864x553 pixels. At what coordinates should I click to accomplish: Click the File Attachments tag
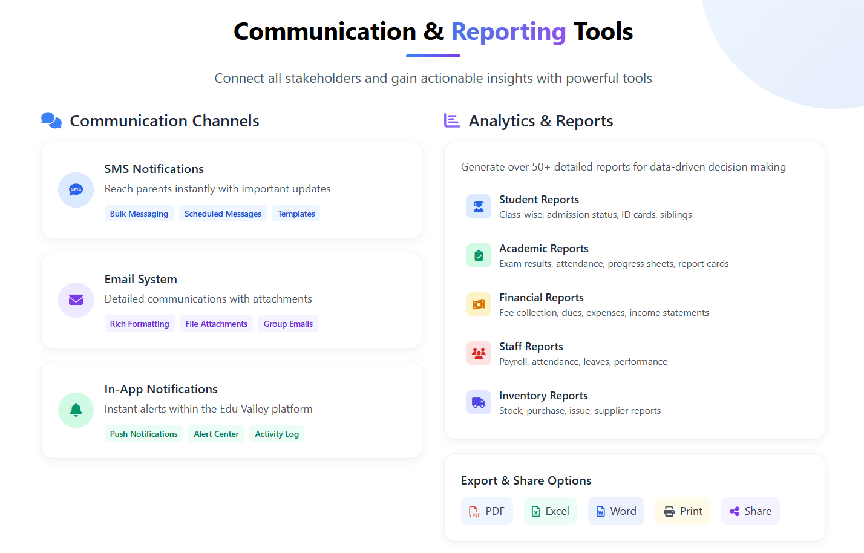pyautogui.click(x=217, y=324)
